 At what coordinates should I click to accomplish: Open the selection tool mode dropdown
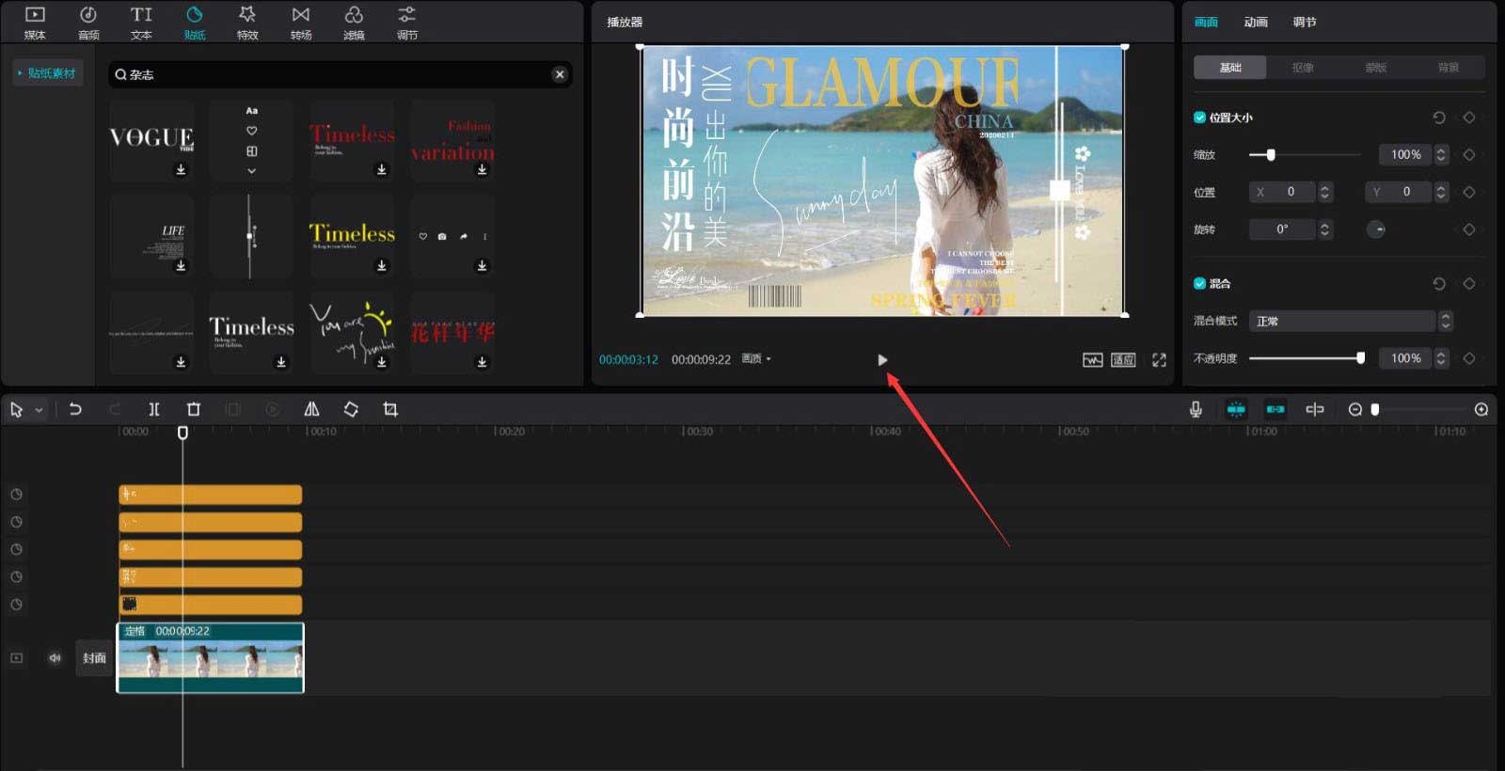39,410
